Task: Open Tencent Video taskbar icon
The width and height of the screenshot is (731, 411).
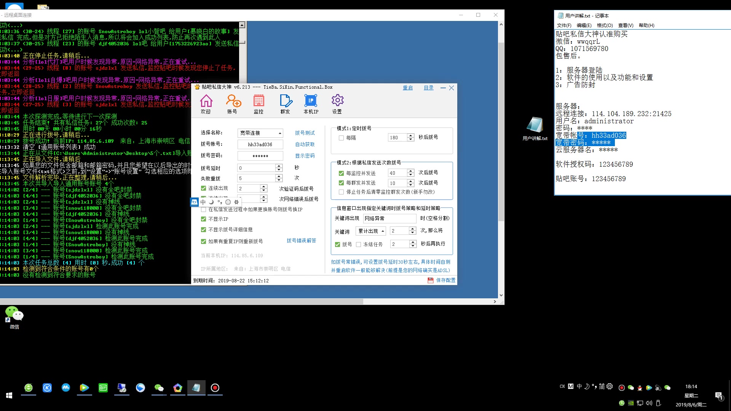Action: point(85,388)
